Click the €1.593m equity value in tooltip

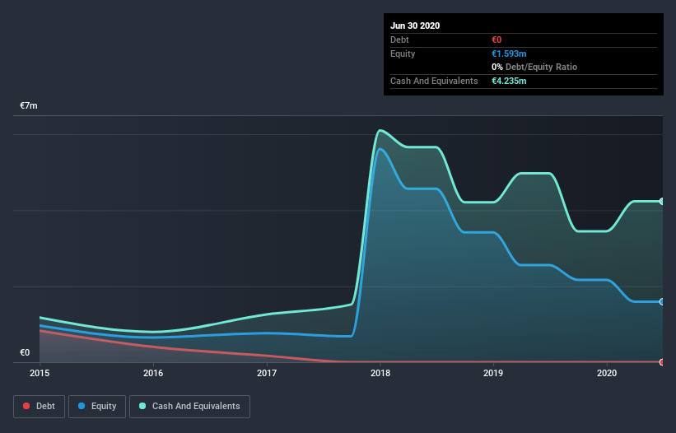point(509,54)
